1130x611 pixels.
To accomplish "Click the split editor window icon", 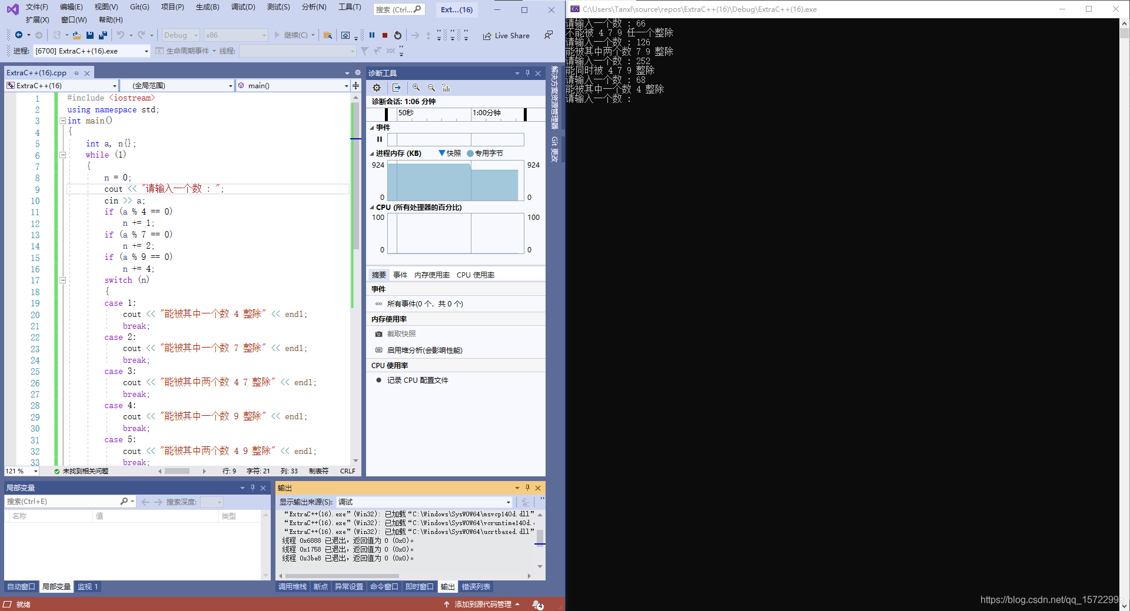I will click(355, 85).
